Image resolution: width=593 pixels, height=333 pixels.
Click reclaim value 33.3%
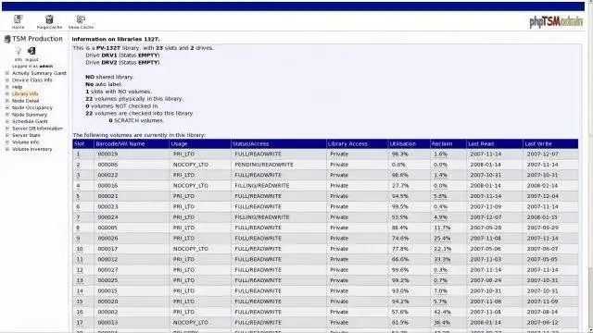tap(442, 259)
